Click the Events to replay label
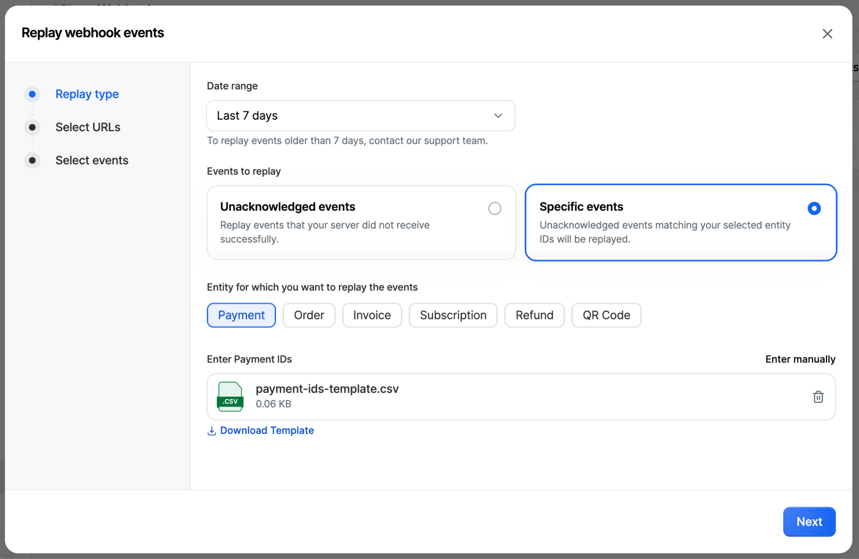Viewport: 859px width, 559px height. 244,171
